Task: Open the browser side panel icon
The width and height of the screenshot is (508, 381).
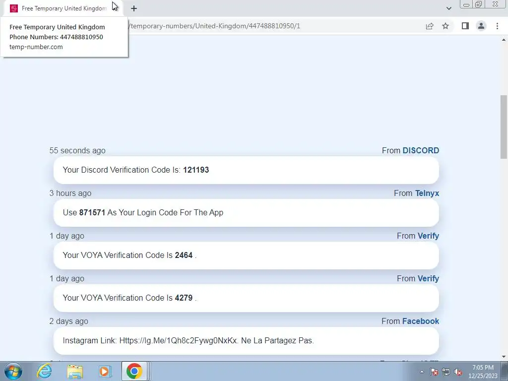Action: pos(465,26)
